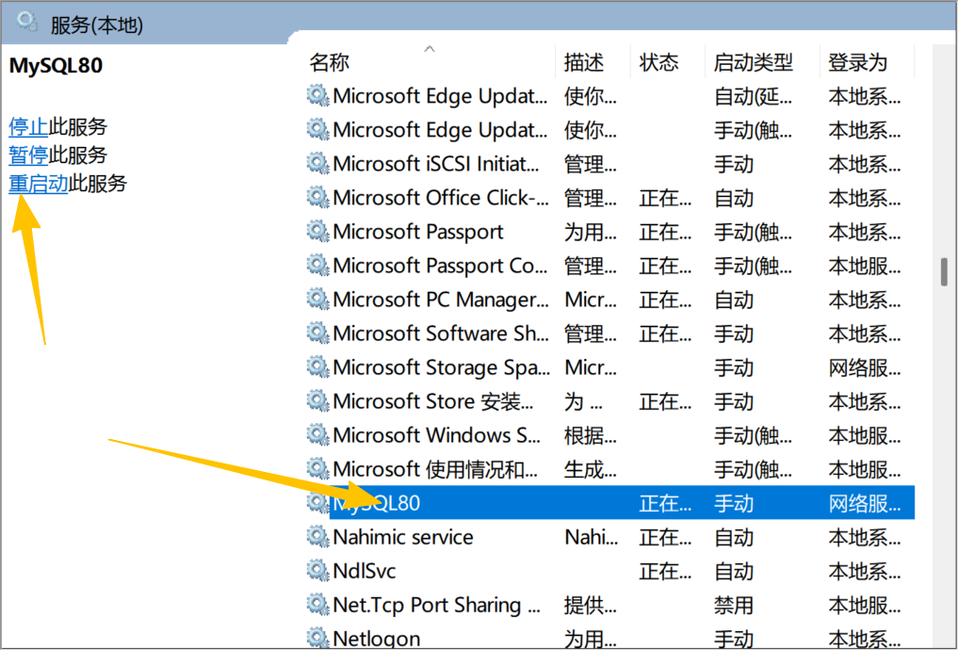
Task: Click gear icon of Microsoft Software Shadow service
Action: [x=317, y=333]
